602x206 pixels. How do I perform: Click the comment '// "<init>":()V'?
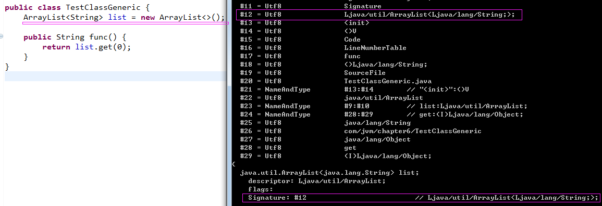pos(437,89)
